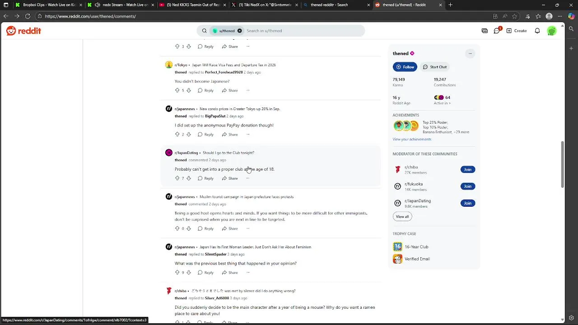Remove the u/thened search filter chip

239,31
